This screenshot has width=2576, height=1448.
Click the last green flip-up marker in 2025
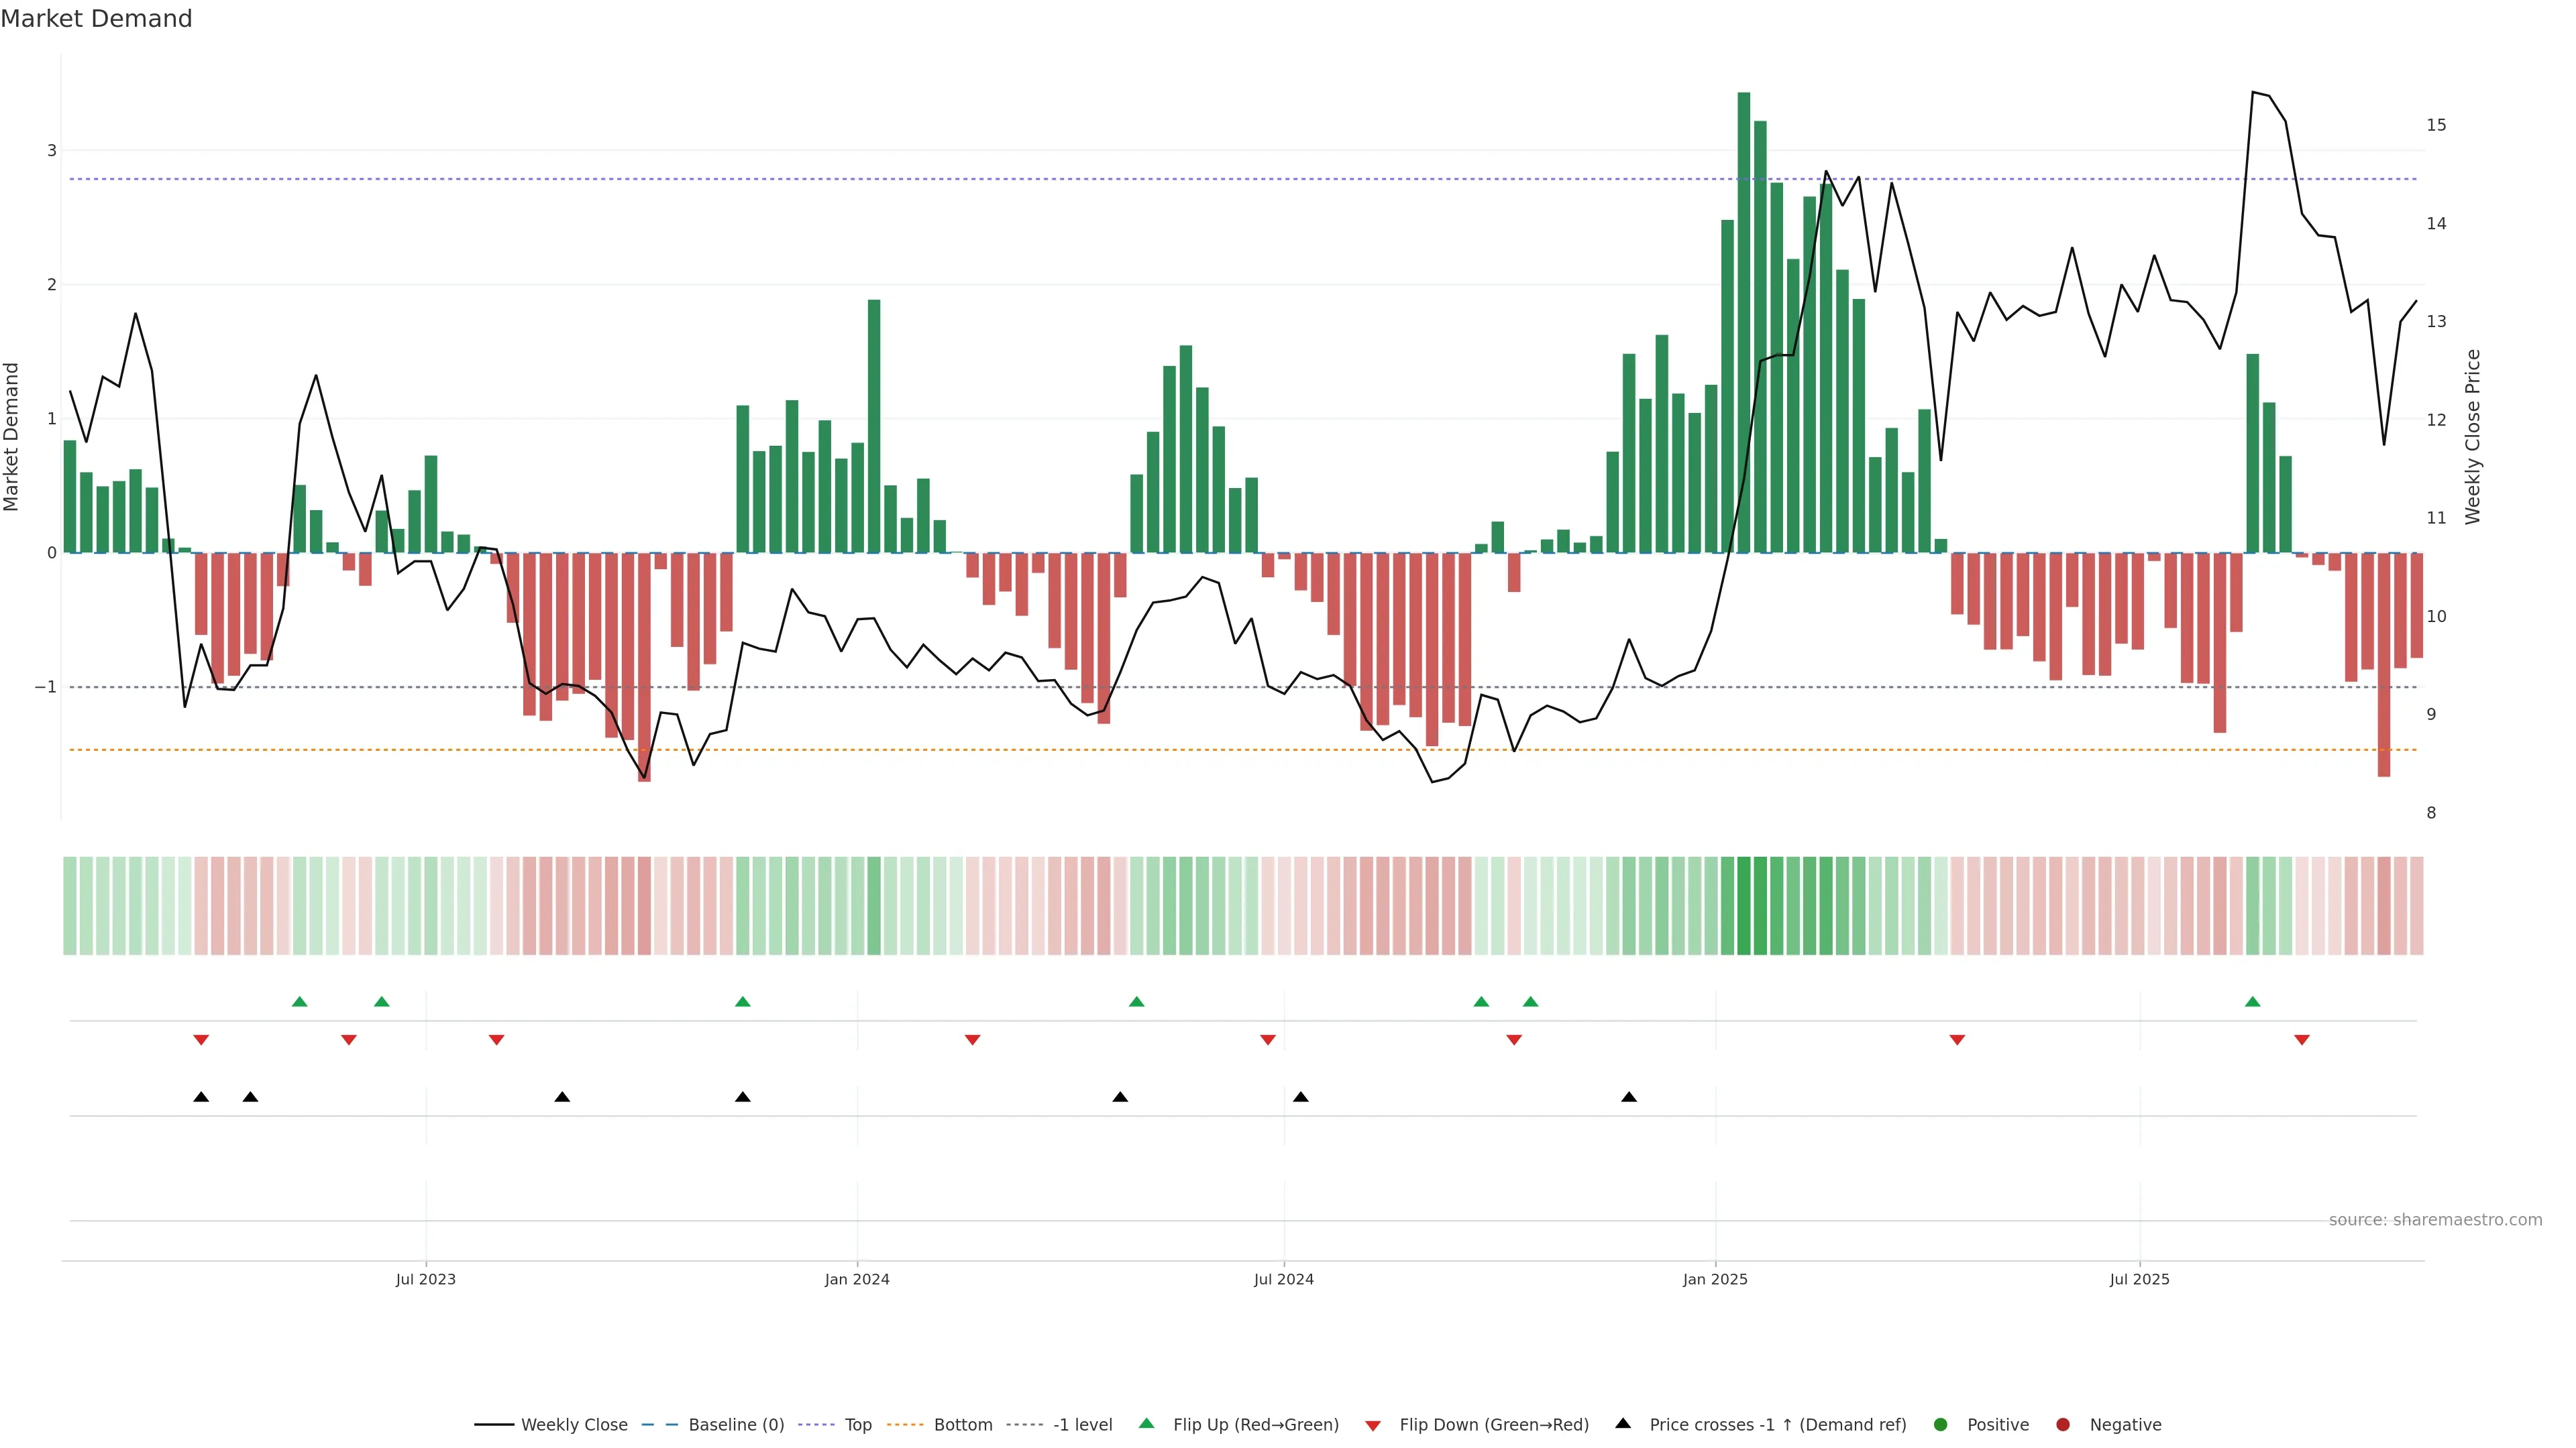2252,1002
